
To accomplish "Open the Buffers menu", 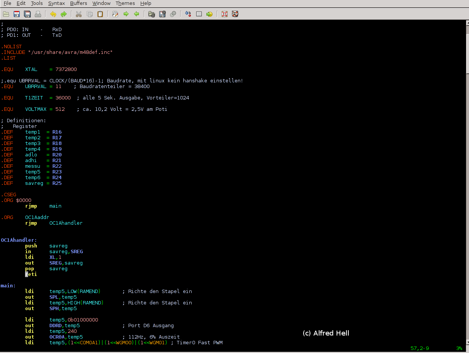I will pos(78,3).
